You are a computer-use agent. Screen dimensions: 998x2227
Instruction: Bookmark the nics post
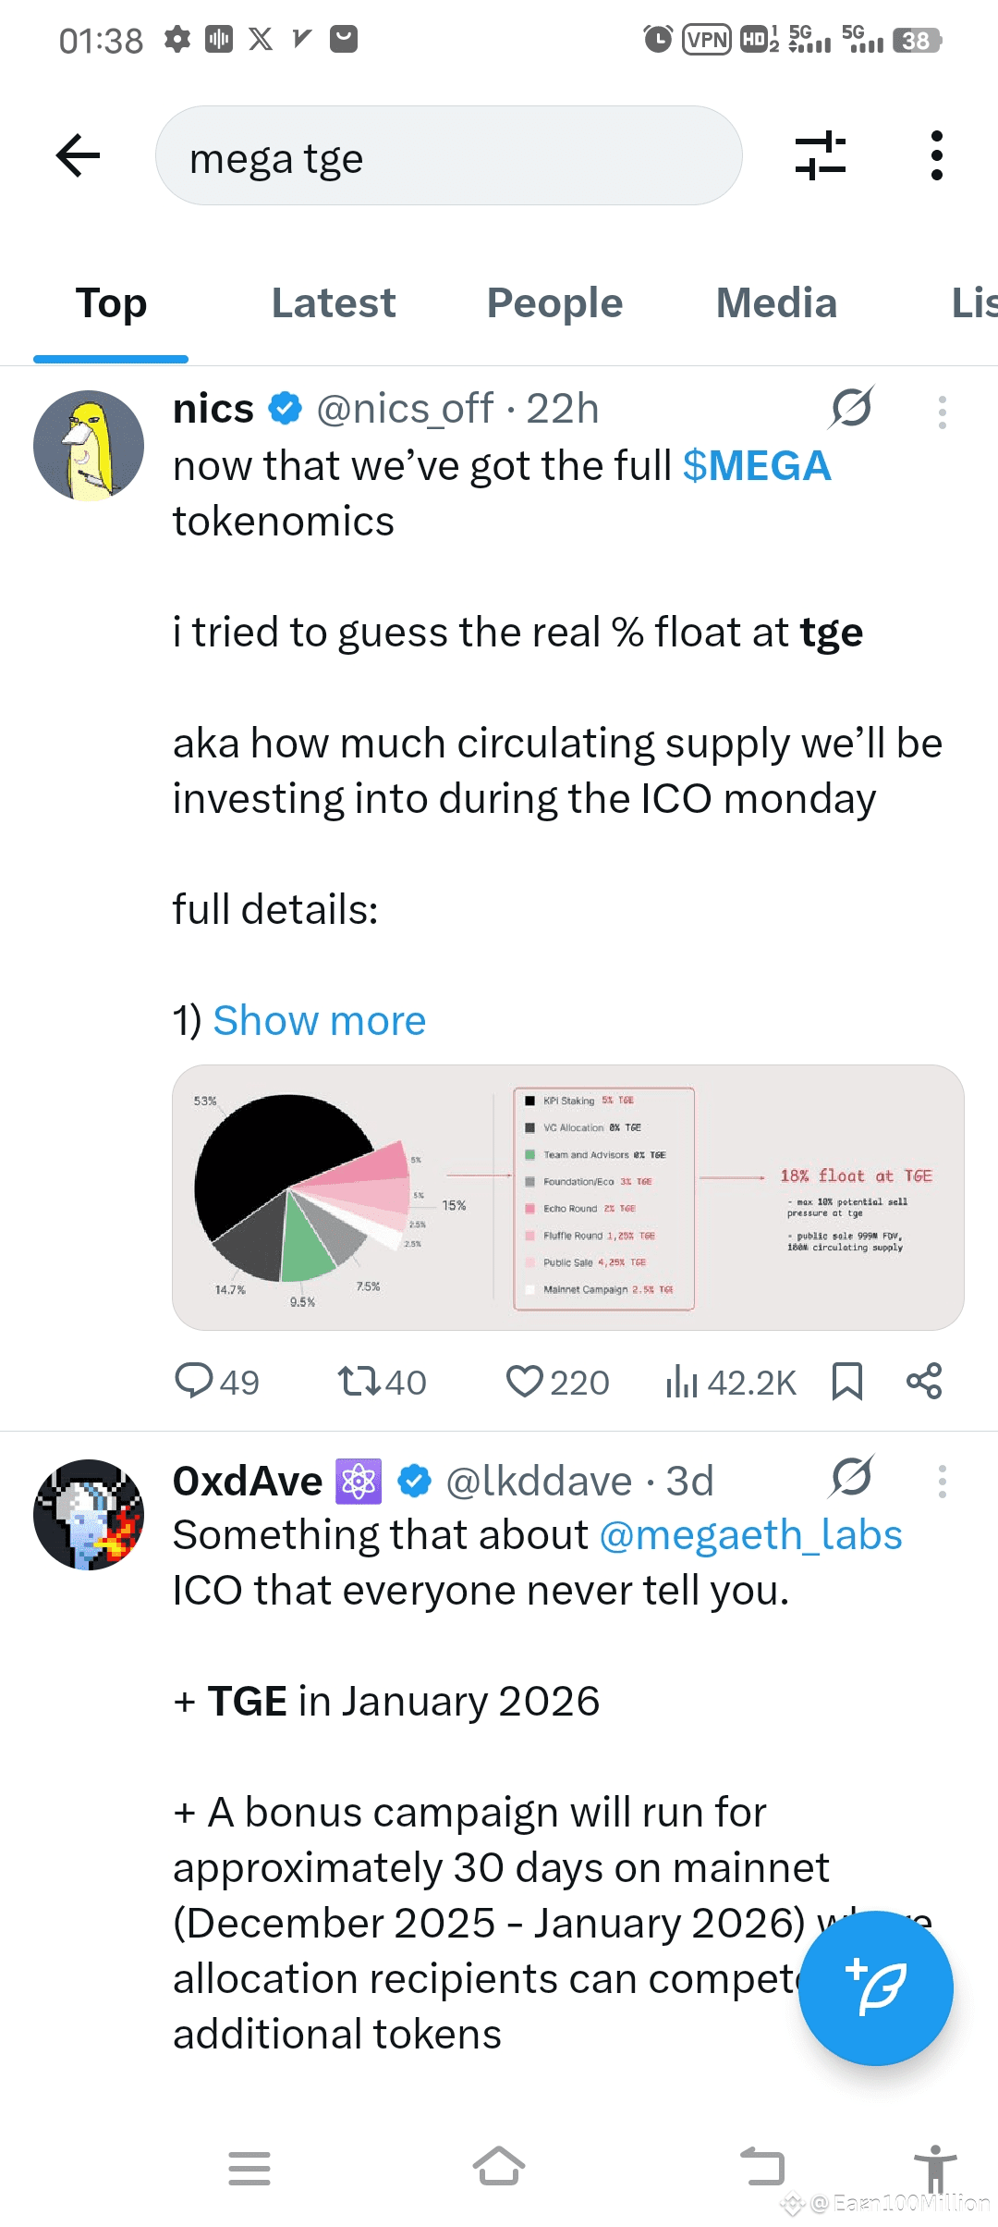[x=846, y=1382]
